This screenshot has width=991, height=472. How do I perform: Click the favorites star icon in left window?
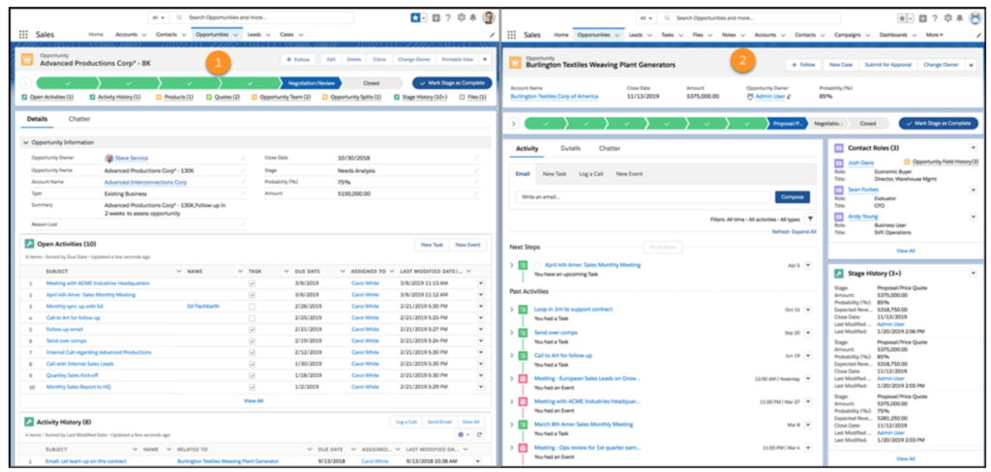[x=416, y=17]
